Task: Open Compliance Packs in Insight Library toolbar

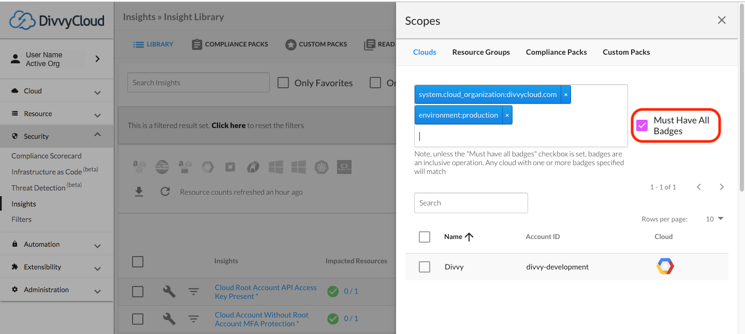Action: (230, 44)
